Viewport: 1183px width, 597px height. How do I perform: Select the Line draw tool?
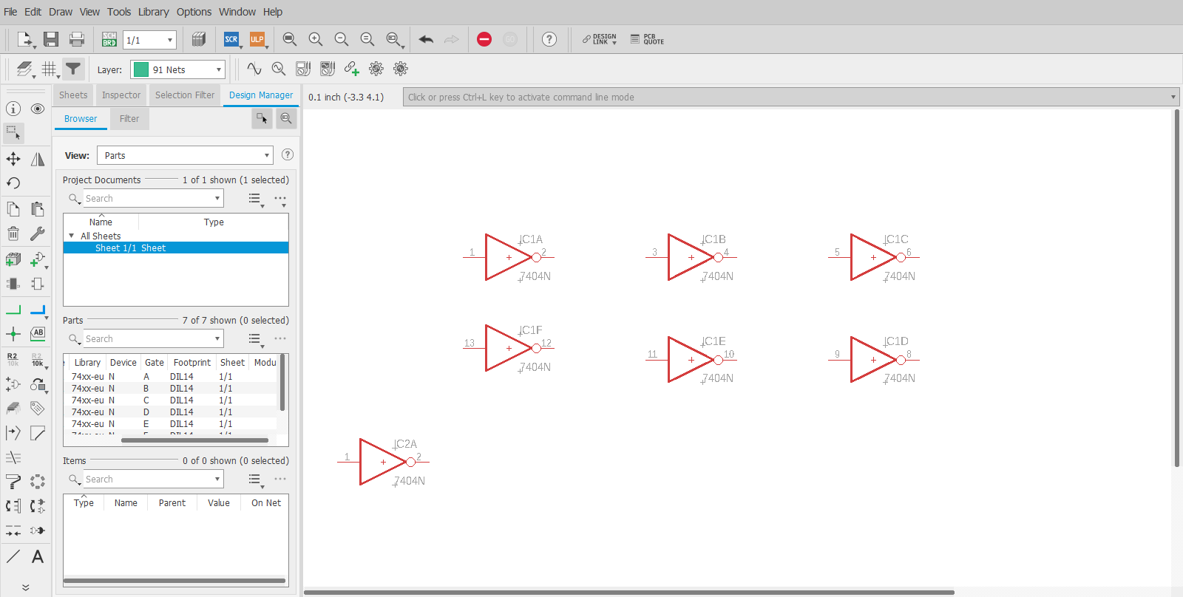pyautogui.click(x=13, y=556)
